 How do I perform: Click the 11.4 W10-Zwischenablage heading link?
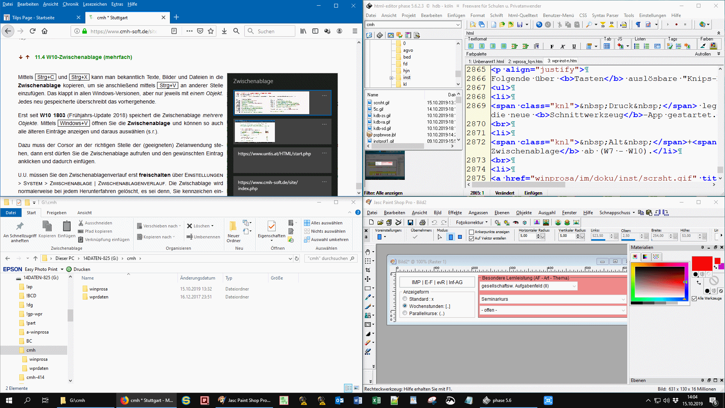click(83, 57)
